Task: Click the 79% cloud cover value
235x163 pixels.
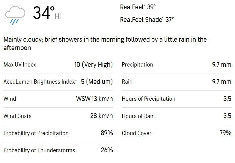Action: point(225,133)
